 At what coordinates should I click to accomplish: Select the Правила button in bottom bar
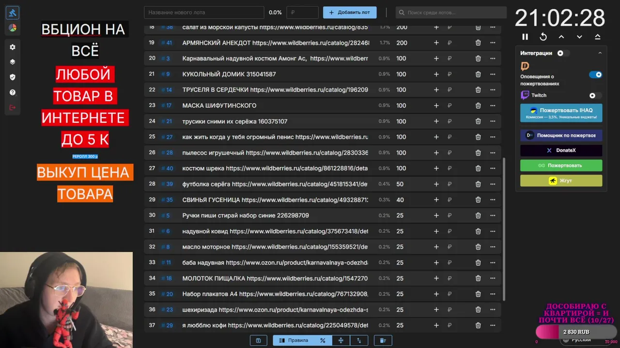point(295,340)
